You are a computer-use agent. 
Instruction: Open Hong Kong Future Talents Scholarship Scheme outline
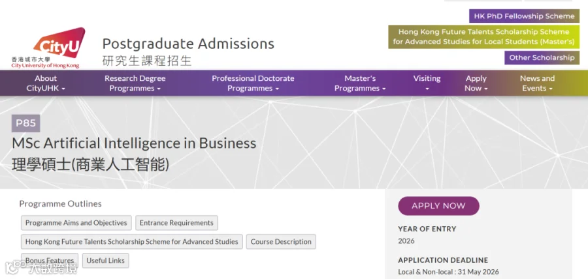click(x=131, y=242)
